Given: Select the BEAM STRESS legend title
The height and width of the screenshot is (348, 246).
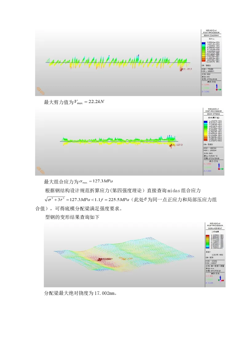Looking at the screenshot, I should [214, 114].
